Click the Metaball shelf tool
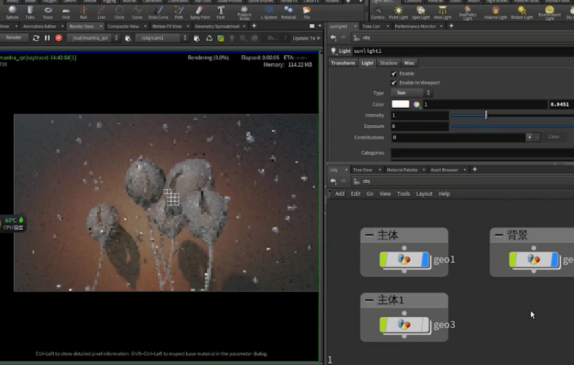 [x=288, y=12]
